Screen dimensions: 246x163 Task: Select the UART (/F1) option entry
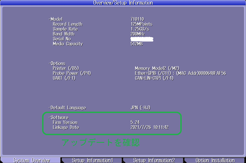click(64, 78)
